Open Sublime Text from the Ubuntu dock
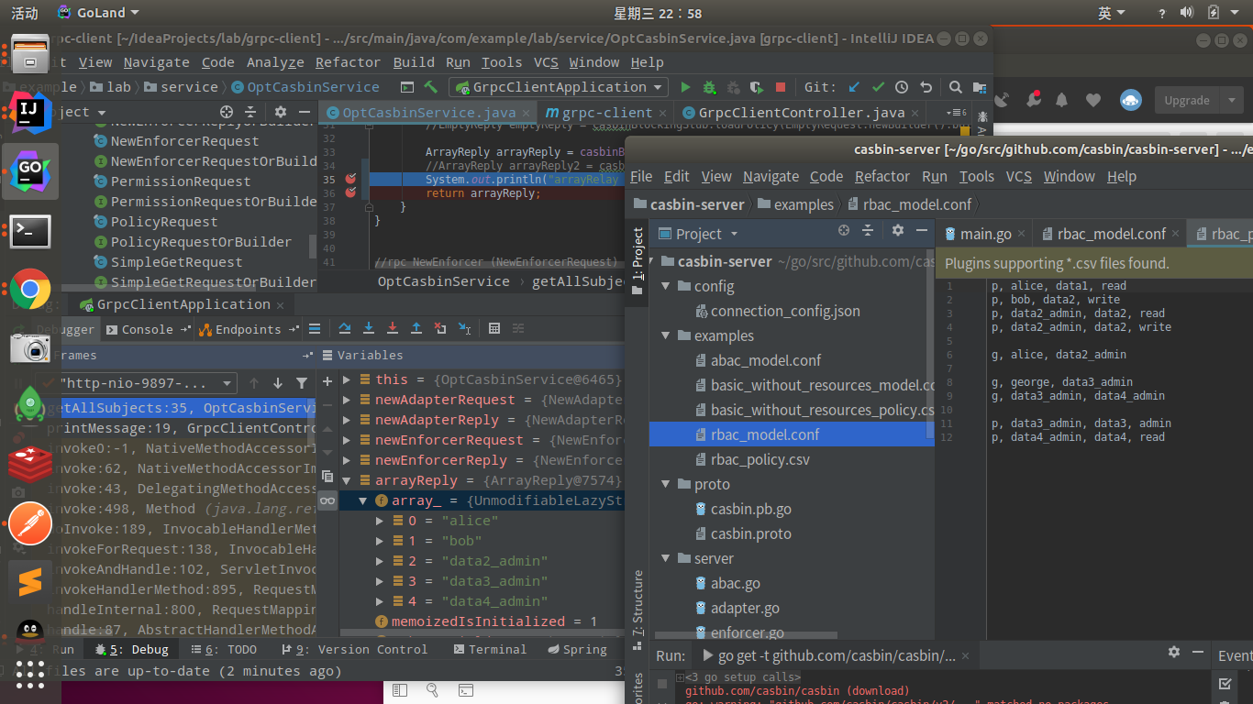Screen dimensions: 1253x704 point(30,580)
